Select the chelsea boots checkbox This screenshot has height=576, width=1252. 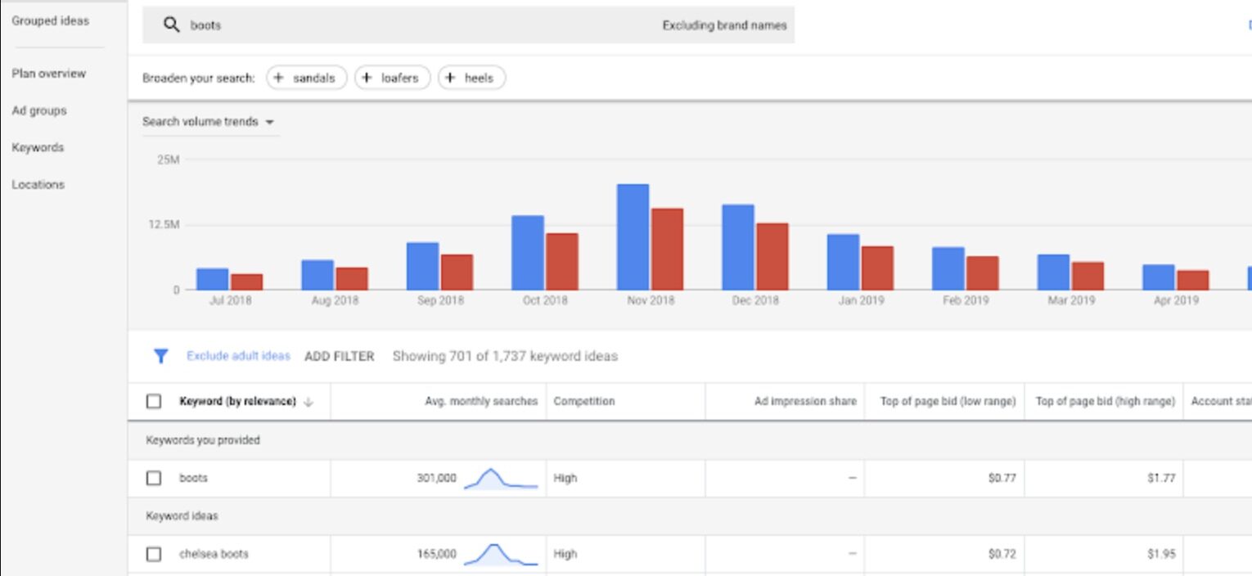[x=154, y=554]
